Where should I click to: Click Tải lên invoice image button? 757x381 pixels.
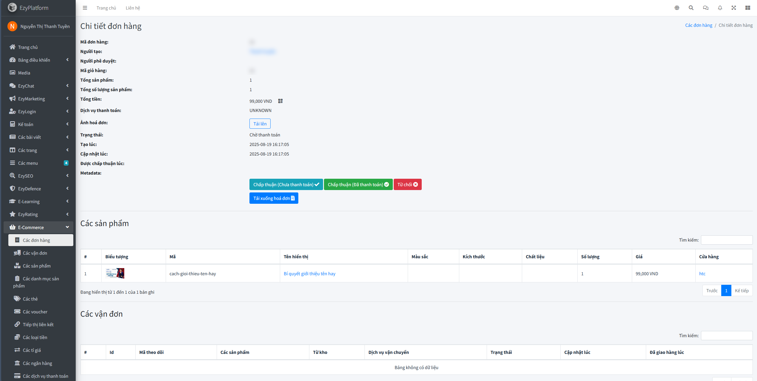click(260, 124)
